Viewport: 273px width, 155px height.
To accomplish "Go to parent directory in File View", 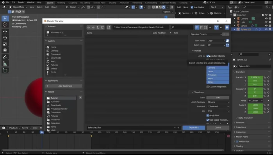I will [98, 27].
